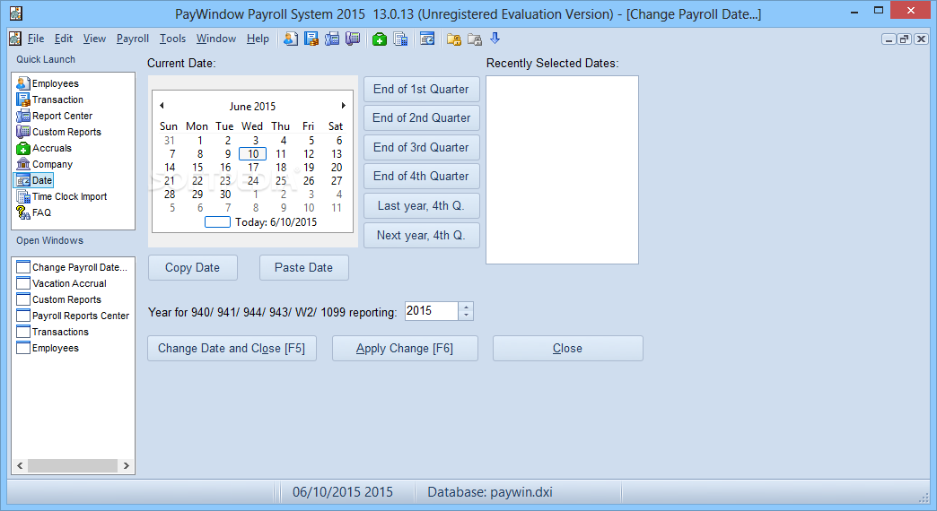
Task: Click the Recently Selected Dates list box
Action: click(563, 169)
